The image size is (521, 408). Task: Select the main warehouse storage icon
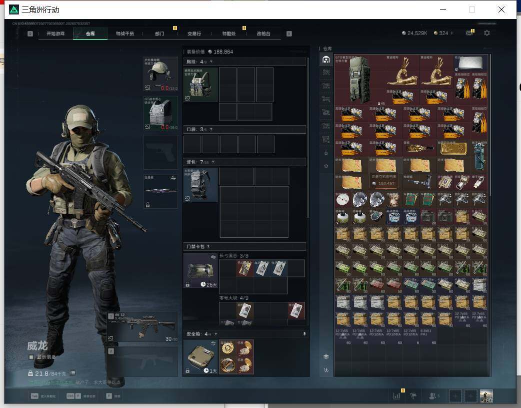point(326,60)
